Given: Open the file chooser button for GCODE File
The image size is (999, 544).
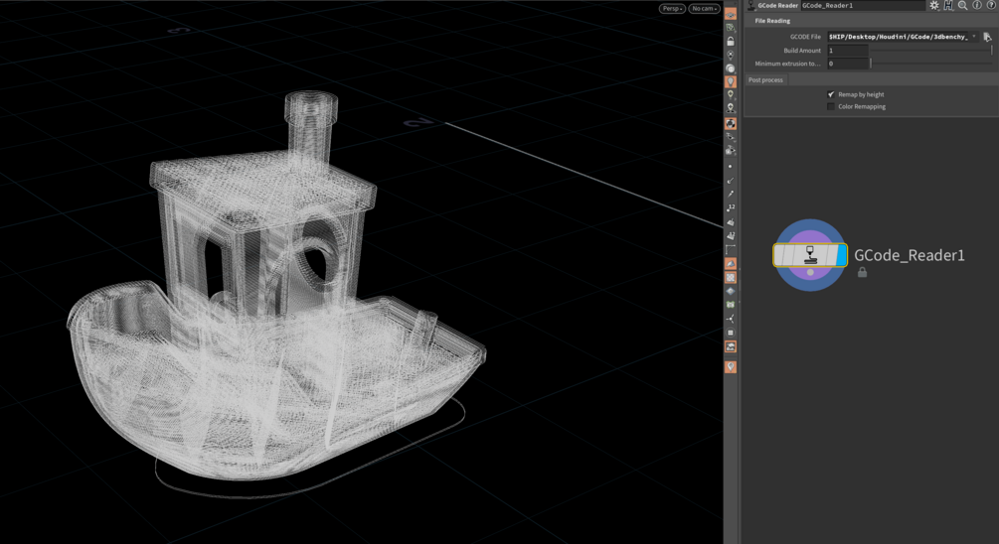Looking at the screenshot, I should pos(987,37).
